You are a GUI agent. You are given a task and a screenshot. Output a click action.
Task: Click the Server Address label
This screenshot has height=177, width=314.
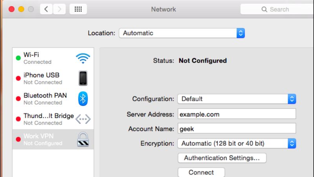click(x=150, y=114)
